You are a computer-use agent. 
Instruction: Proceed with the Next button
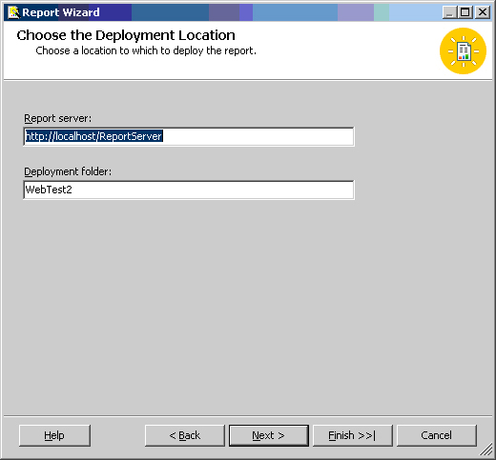pyautogui.click(x=269, y=435)
